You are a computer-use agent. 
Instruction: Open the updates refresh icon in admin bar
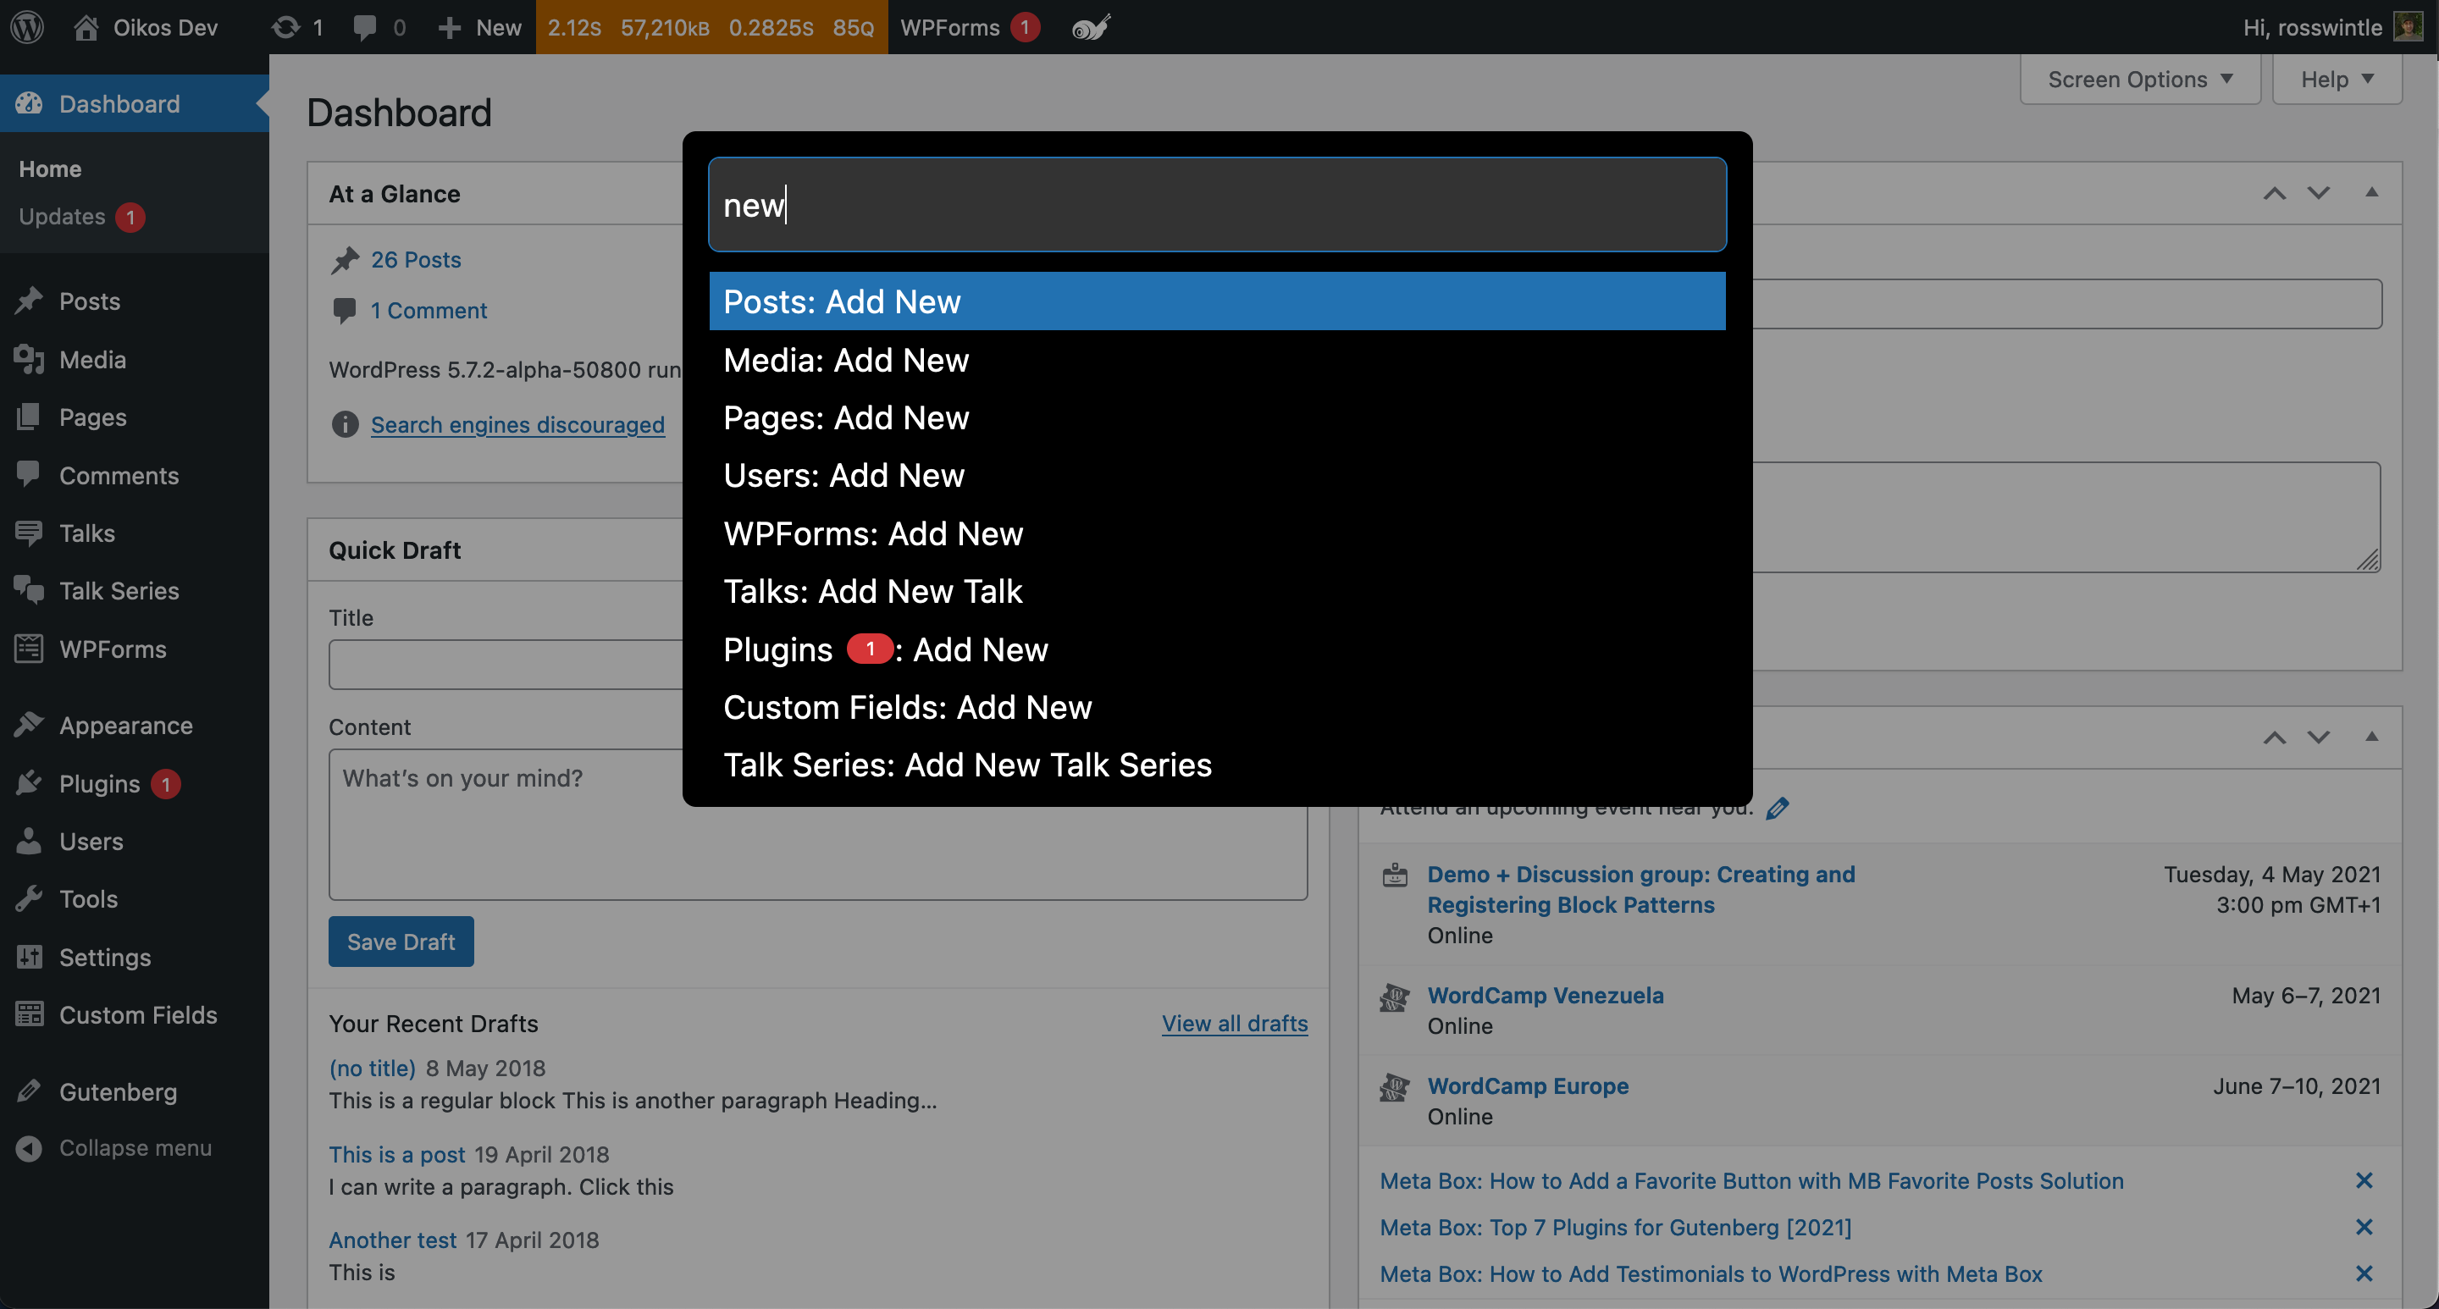285,26
